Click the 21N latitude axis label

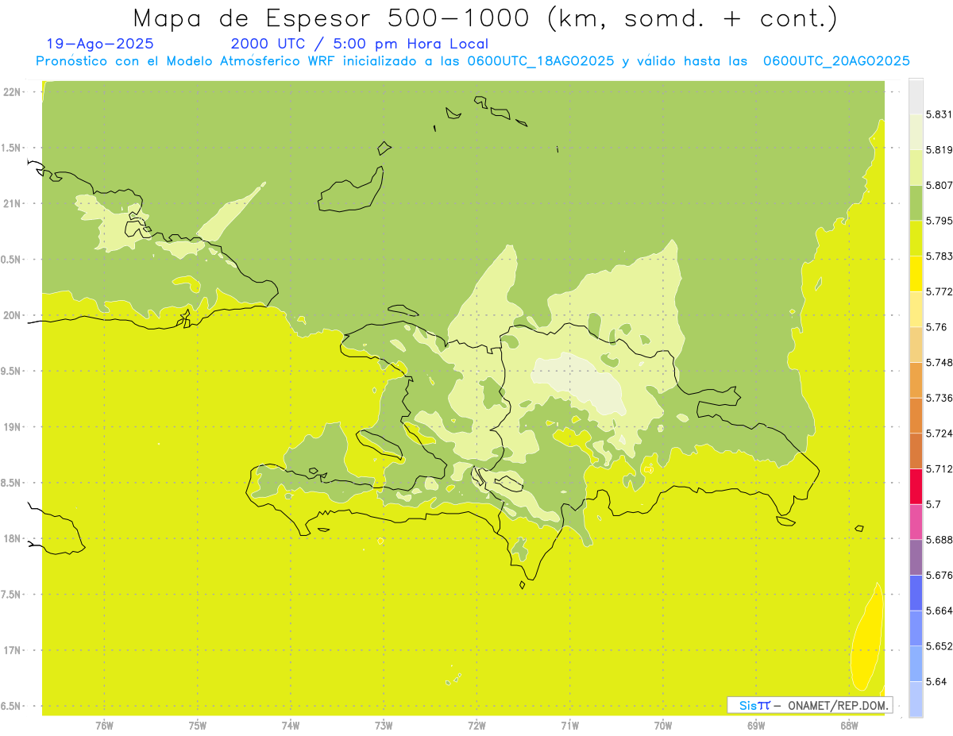point(13,203)
